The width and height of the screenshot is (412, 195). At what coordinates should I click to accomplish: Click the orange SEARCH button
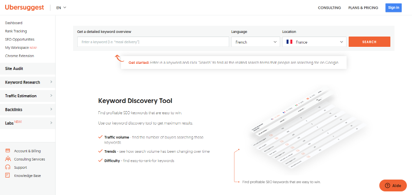click(x=369, y=42)
